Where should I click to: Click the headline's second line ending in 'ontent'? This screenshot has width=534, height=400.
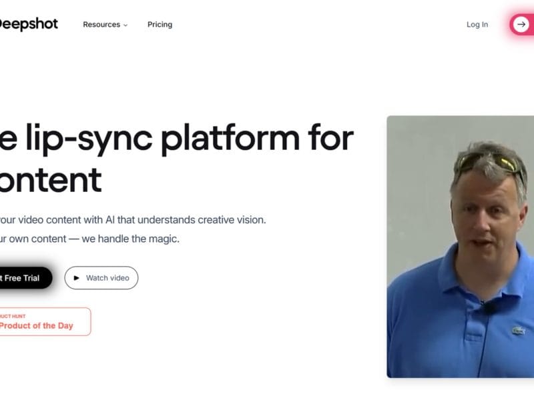coord(50,179)
